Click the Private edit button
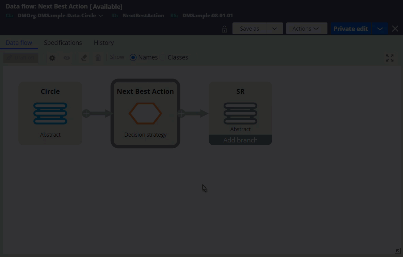Viewport: 403px width, 257px height. click(x=351, y=29)
